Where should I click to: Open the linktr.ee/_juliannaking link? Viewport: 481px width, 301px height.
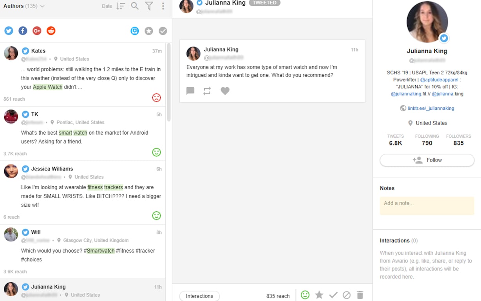[431, 108]
